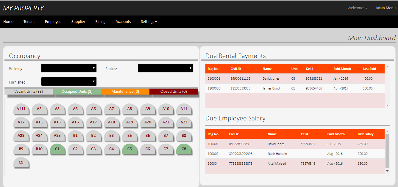Switch to Occupied Units (3) tab
398x187 pixels.
click(x=77, y=92)
